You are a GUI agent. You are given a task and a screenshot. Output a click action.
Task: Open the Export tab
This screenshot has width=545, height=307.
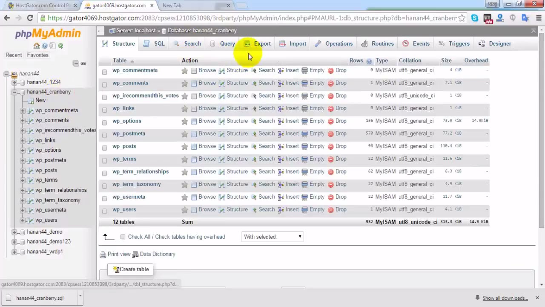[257, 43]
